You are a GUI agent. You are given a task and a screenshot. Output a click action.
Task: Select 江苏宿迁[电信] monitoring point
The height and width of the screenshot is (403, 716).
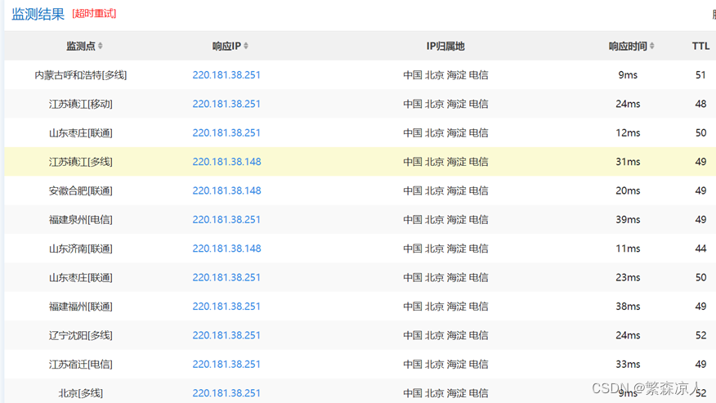point(81,365)
